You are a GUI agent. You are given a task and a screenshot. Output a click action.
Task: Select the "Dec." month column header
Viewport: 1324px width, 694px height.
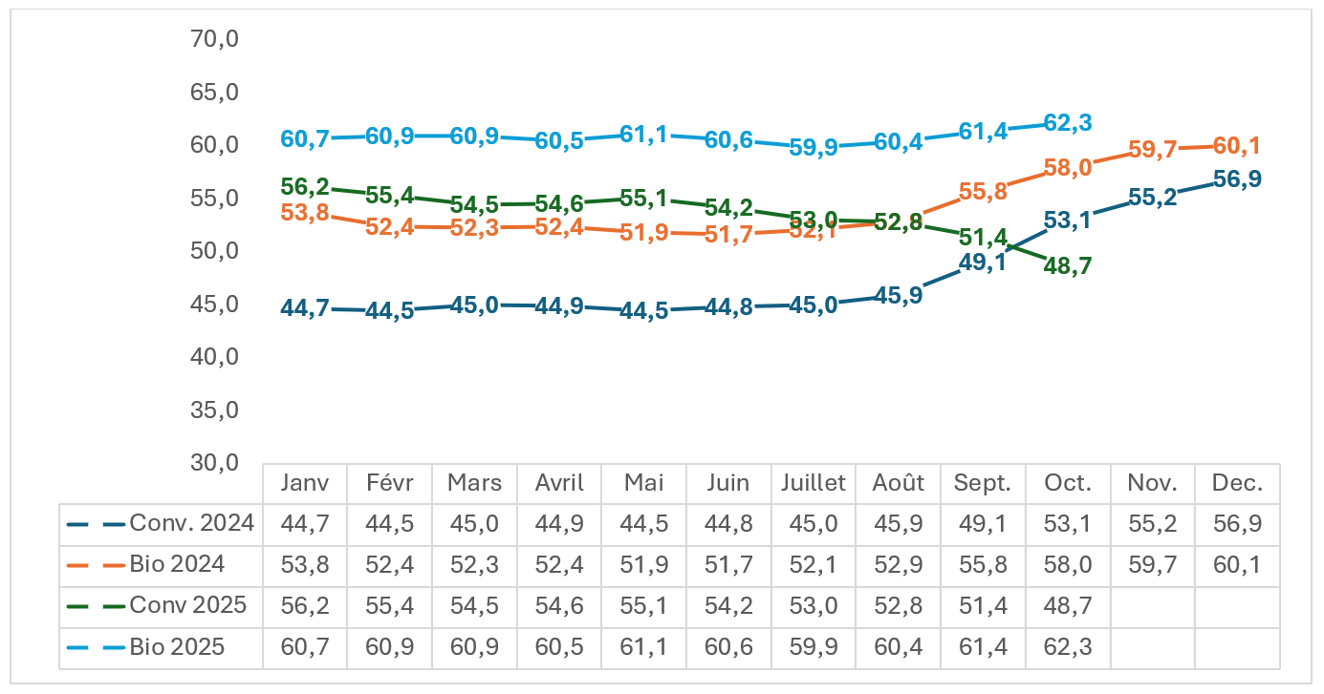(x=1237, y=483)
